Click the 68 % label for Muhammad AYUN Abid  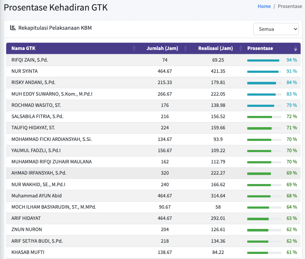coord(292,196)
